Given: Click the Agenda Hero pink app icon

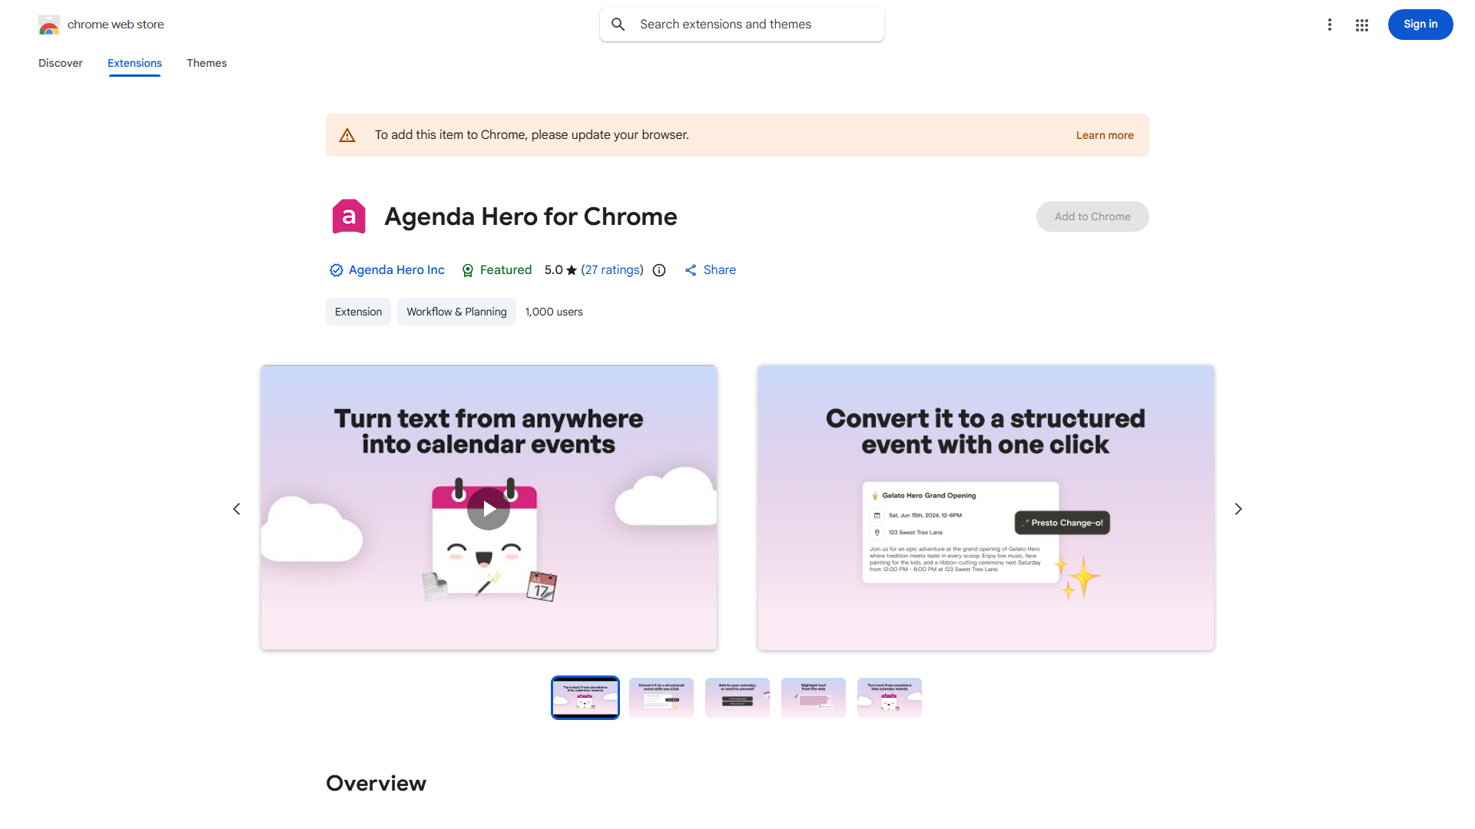Looking at the screenshot, I should (x=349, y=216).
